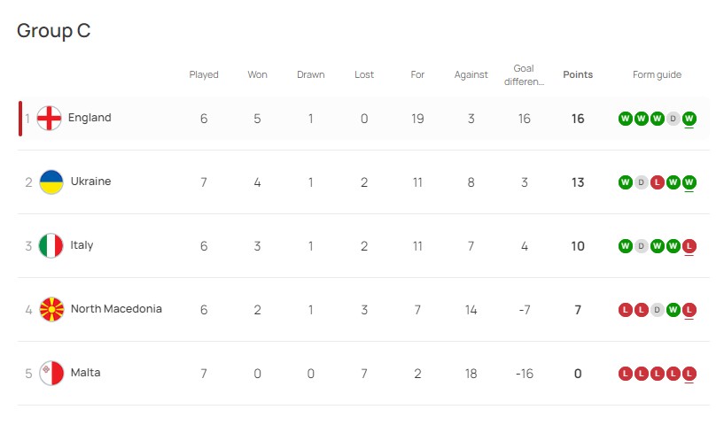
Task: Click the Malta flag icon
Action: point(51,373)
